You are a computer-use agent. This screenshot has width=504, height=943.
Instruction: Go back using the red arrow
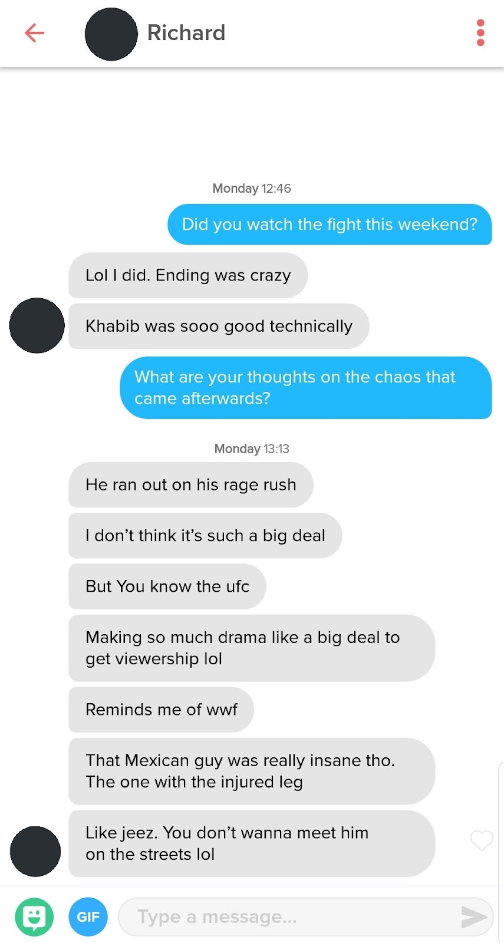pyautogui.click(x=34, y=33)
